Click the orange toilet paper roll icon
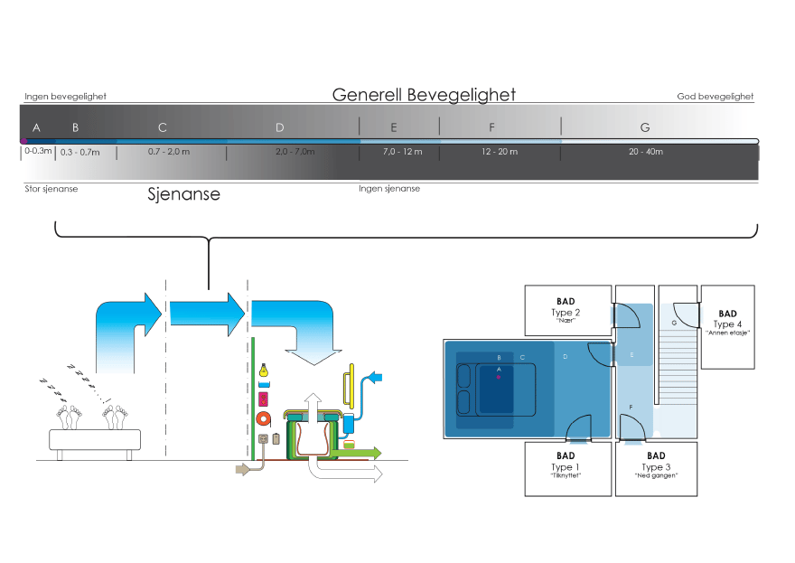The height and width of the screenshot is (563, 795). click(x=264, y=419)
